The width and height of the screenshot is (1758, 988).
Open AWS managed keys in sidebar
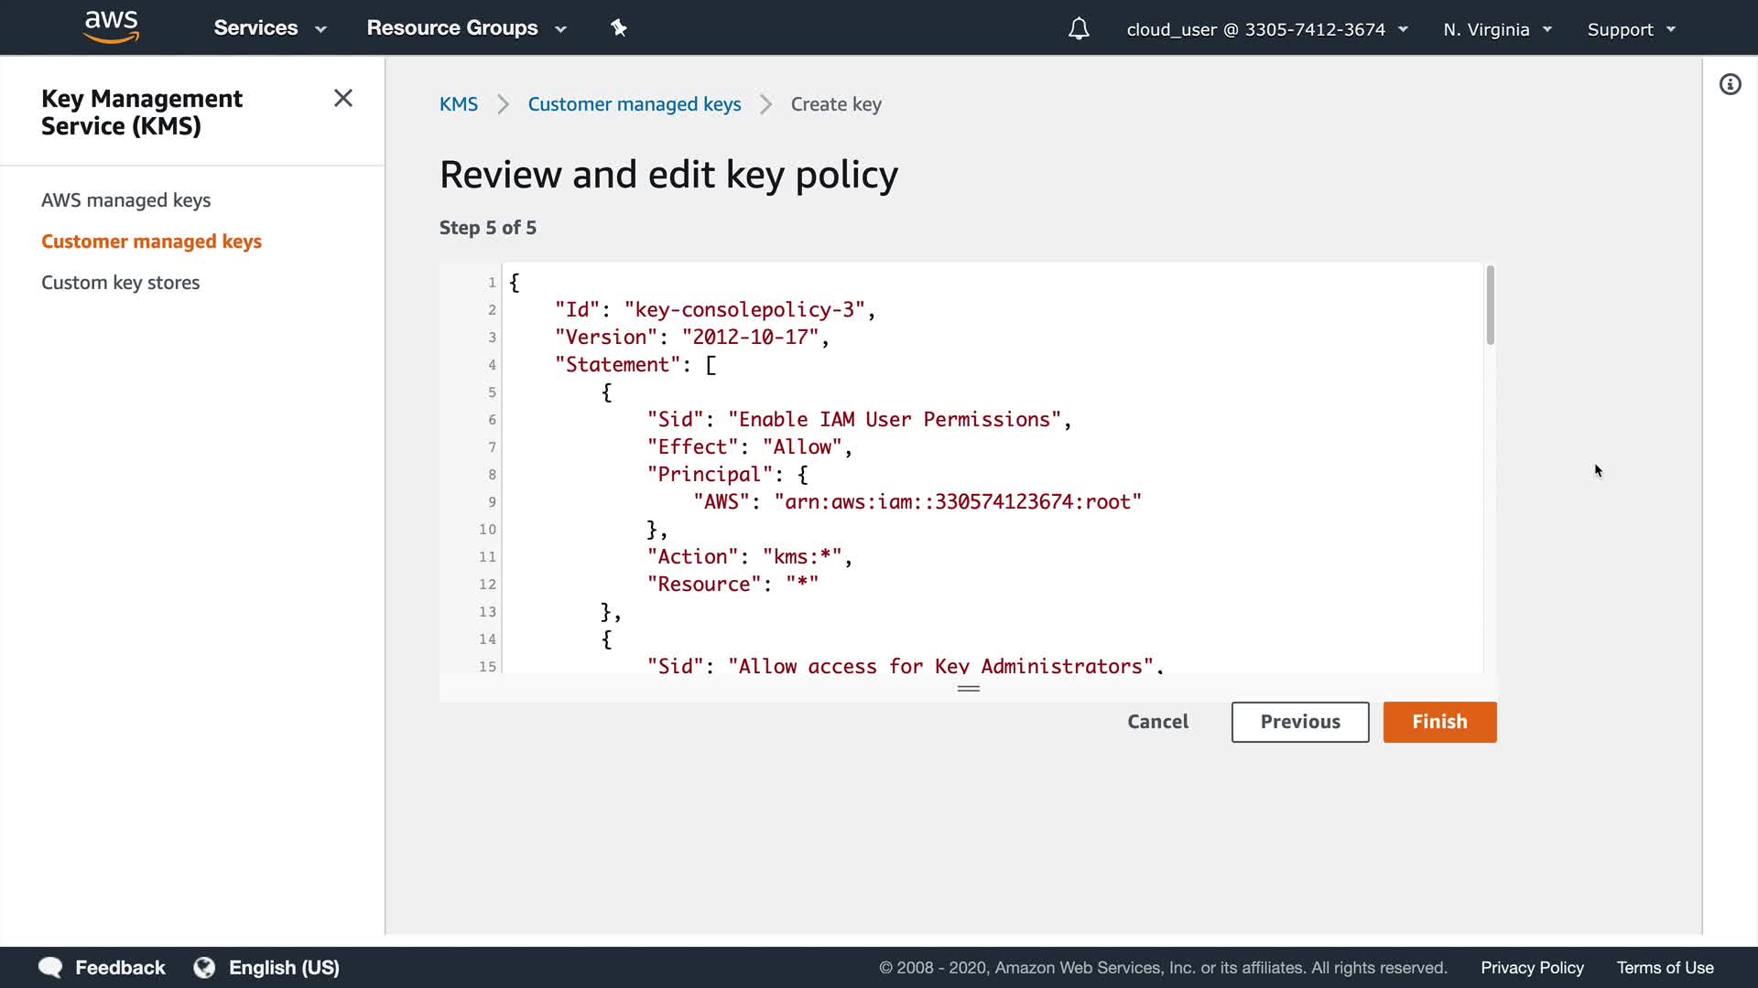tap(125, 199)
